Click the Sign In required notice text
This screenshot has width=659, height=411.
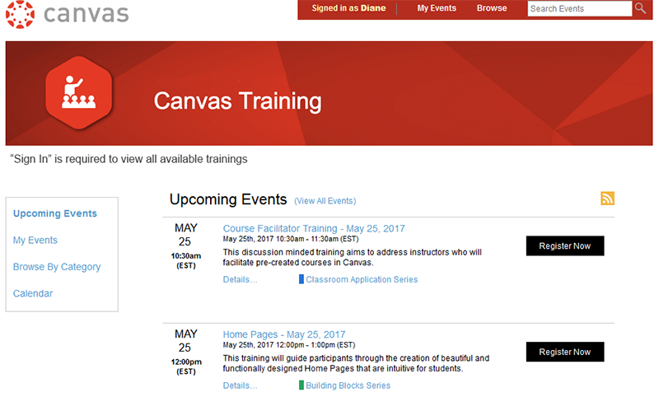pos(129,159)
